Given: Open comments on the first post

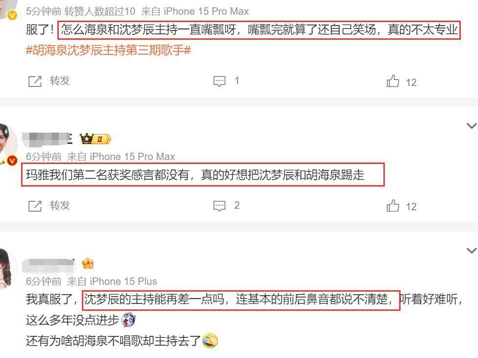Looking at the screenshot, I should [x=219, y=81].
